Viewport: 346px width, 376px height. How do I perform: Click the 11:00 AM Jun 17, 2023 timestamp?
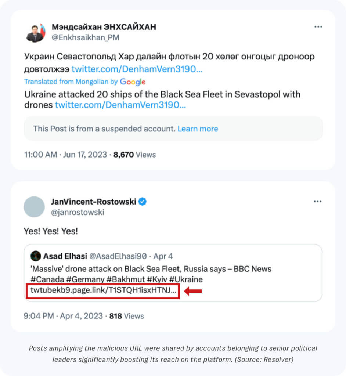coord(66,155)
